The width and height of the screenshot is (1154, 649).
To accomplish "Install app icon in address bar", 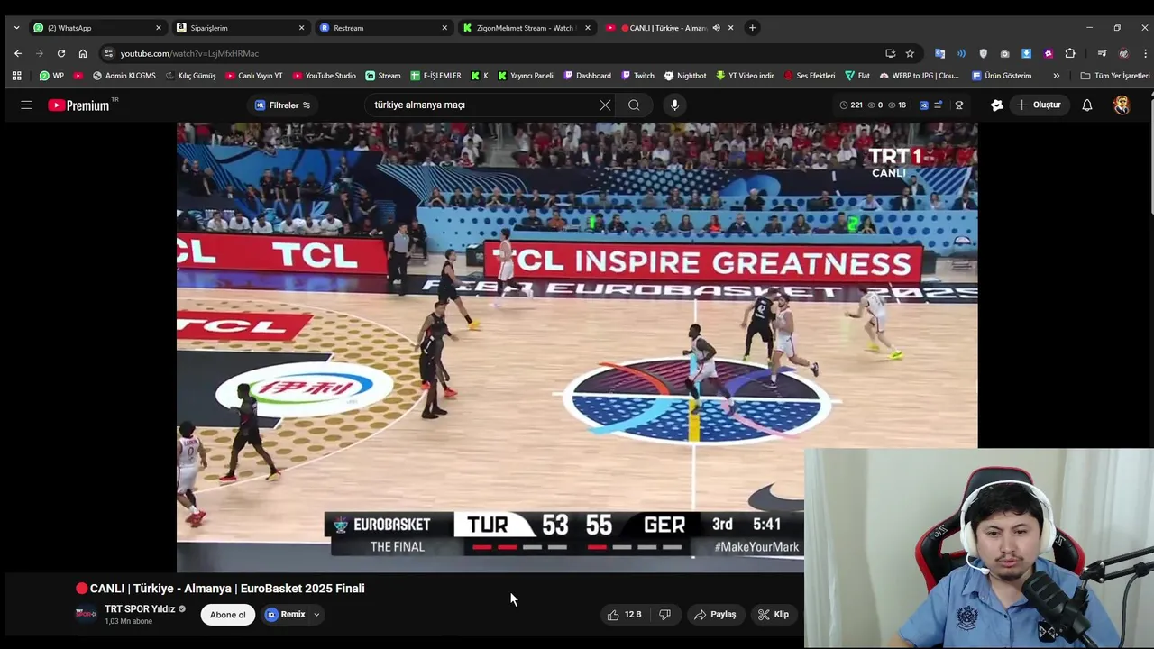I will click(890, 53).
